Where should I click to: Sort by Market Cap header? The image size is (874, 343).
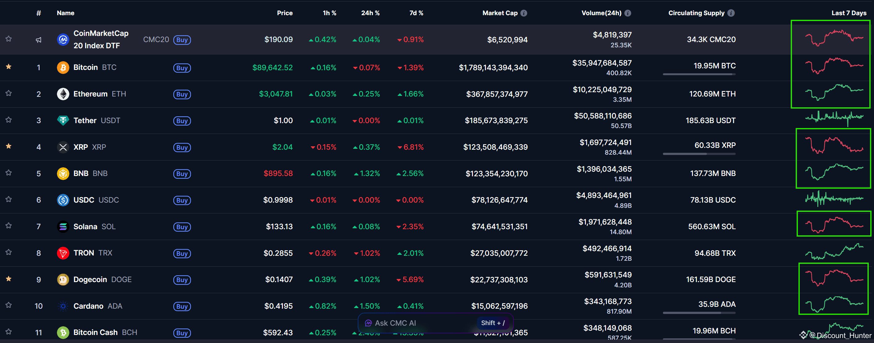(500, 13)
